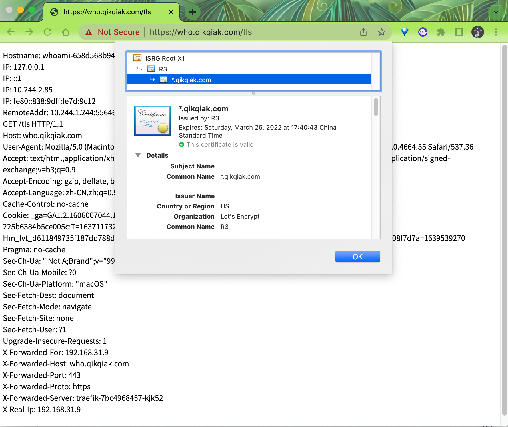Select the who.qikqiak.com/tls tab
Viewport: 508px width, 427px height.
click(x=111, y=12)
